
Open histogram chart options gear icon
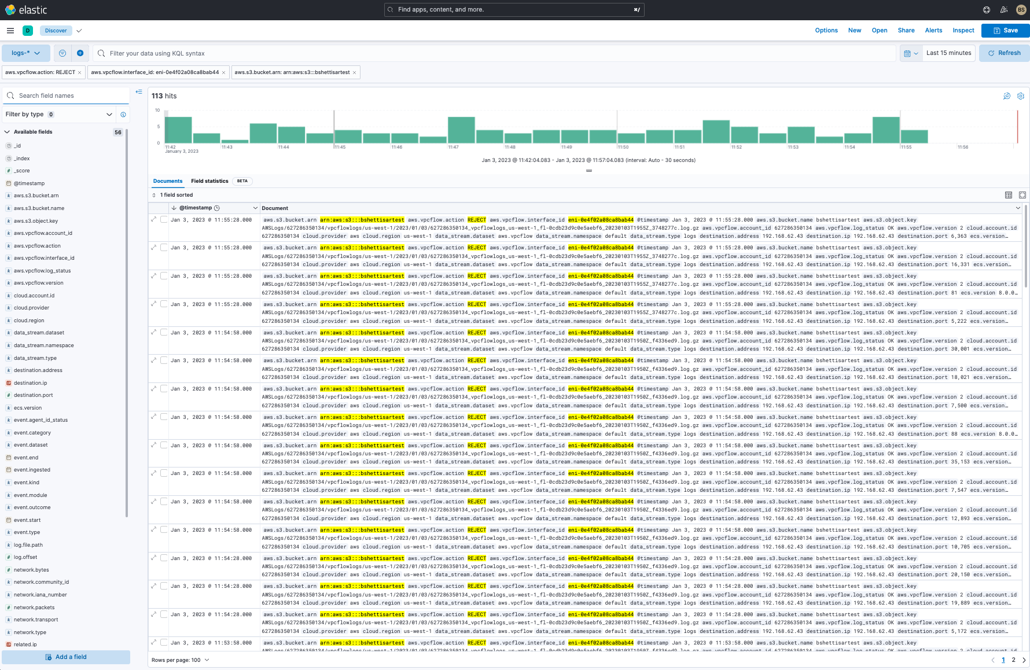click(x=1021, y=96)
